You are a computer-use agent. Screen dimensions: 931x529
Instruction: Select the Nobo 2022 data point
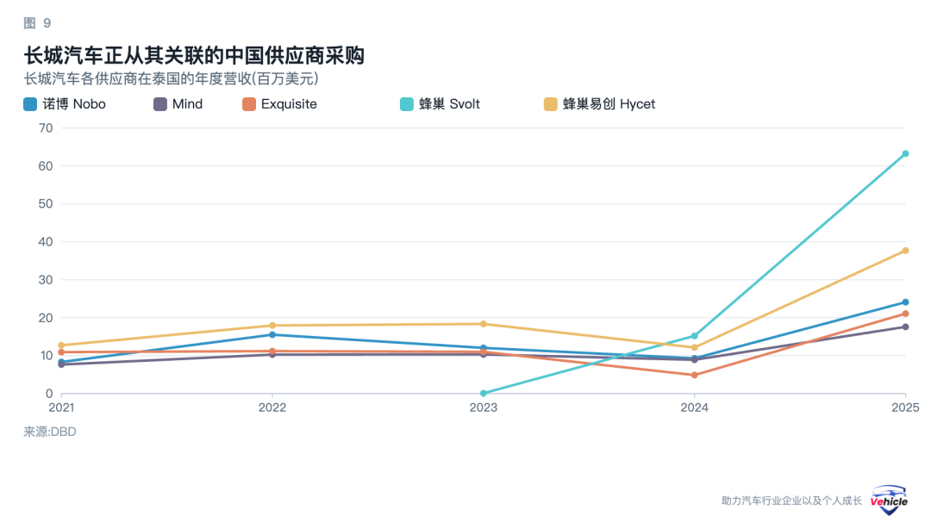[x=272, y=335]
